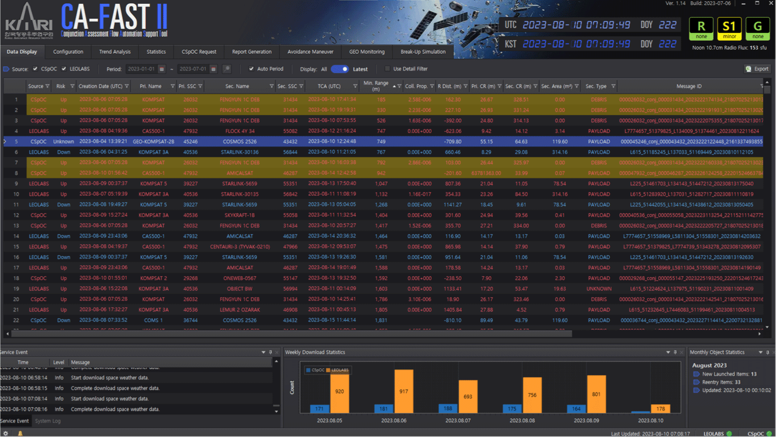Open the Monthly Object Statistics options dropdown
Screen dimensions: 776x437
pos(761,352)
